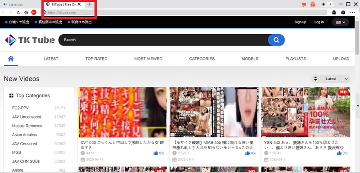Viewport: 360px width, 173px height.
Task: Click the 44:51 duration text
Action: pos(90,153)
